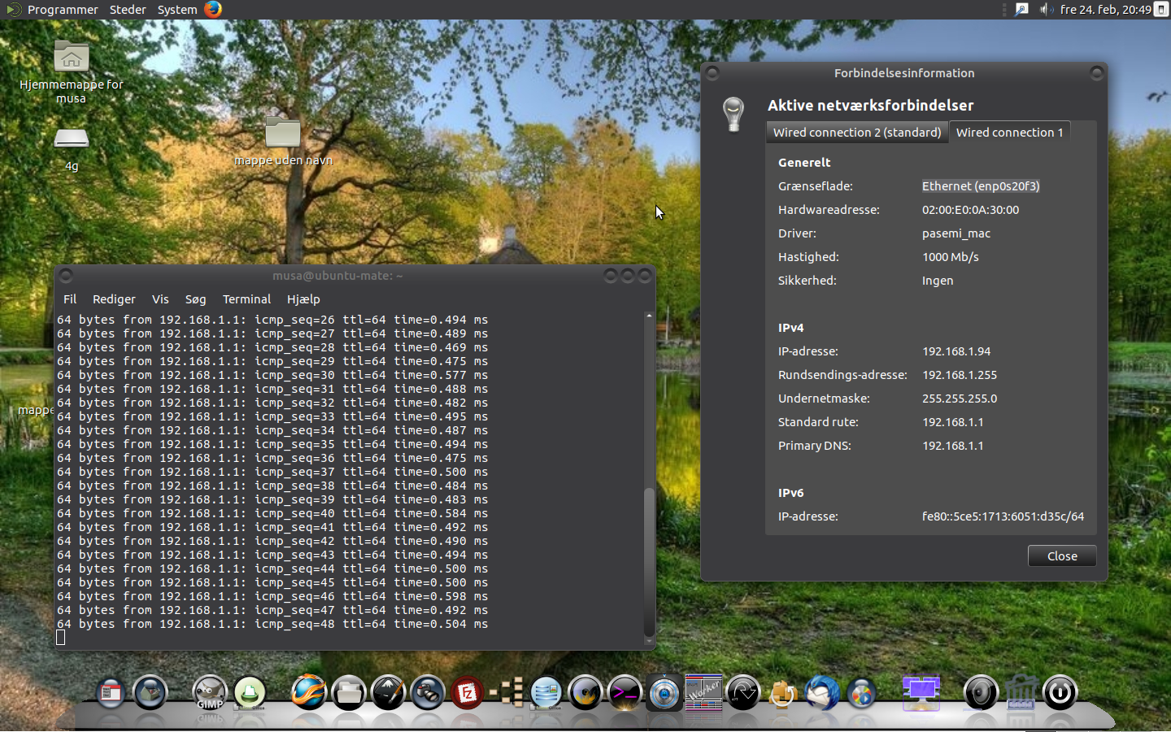This screenshot has width=1171, height=732.
Task: Select Wired connection 2 (standard) tab
Action: point(856,132)
